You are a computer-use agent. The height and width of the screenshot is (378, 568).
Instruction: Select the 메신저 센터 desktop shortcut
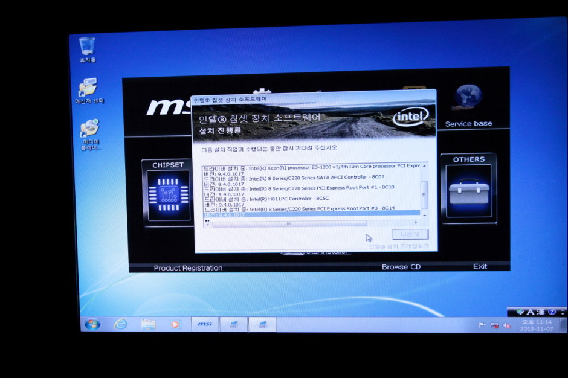89,91
